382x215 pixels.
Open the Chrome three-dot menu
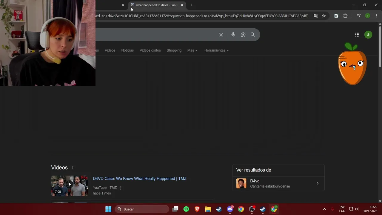[x=377, y=16]
